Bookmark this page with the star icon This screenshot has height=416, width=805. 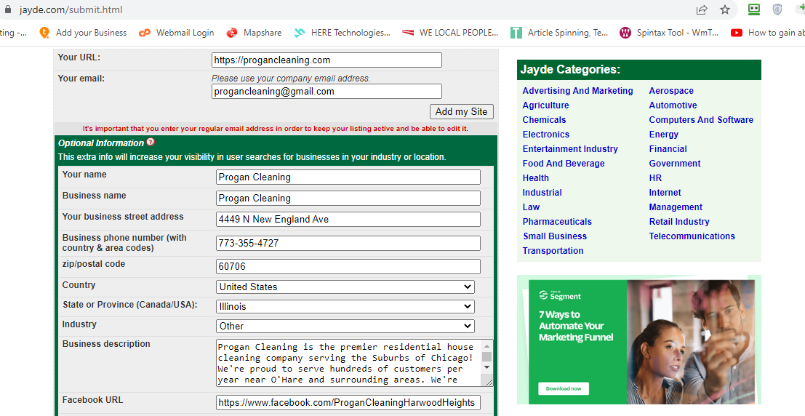click(725, 9)
